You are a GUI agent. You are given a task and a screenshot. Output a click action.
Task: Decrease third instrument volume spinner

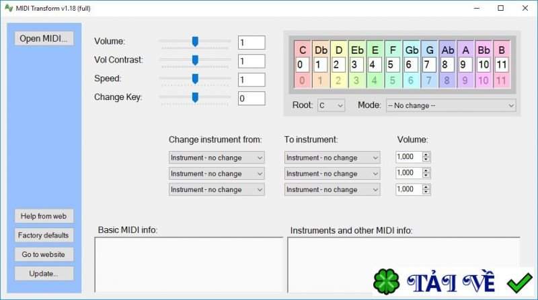point(426,192)
